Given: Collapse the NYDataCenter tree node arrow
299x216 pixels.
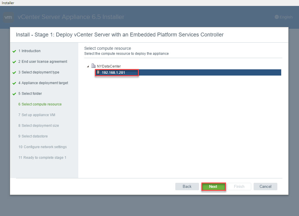Looking at the screenshot, I should pos(88,66).
